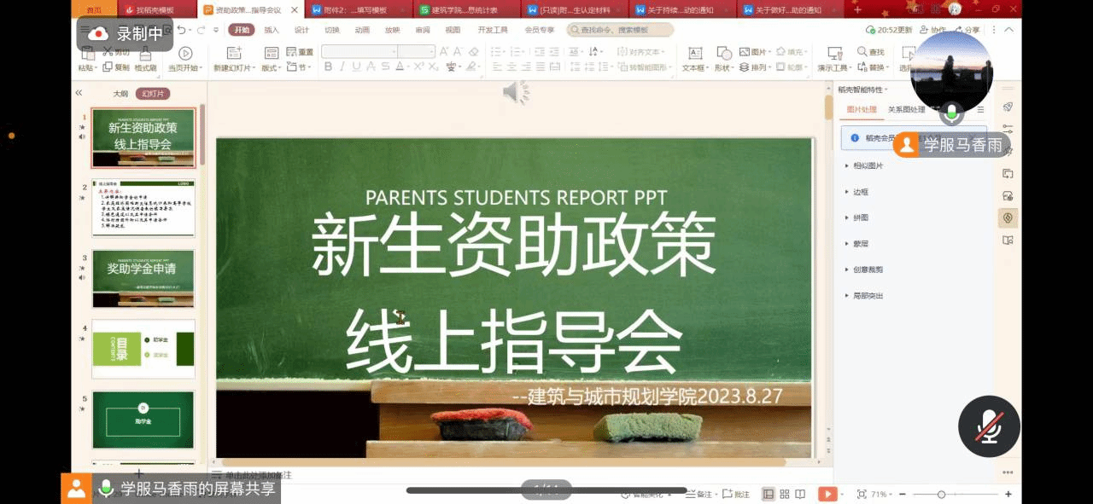The width and height of the screenshot is (1093, 504).
Task: Click the New Slide (新建幻灯片) icon
Action: [x=235, y=53]
